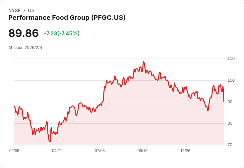This screenshot has height=168, width=244.
Task: Click the 90 y-axis price label
Action: coord(230,102)
